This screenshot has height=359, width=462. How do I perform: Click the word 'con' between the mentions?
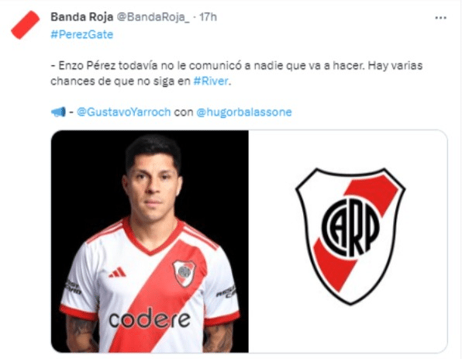coord(184,112)
